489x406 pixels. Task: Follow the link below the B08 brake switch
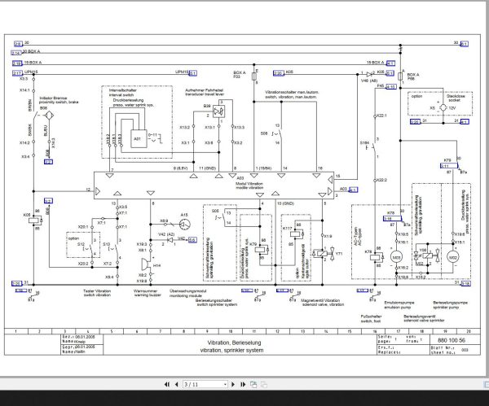(x=48, y=162)
